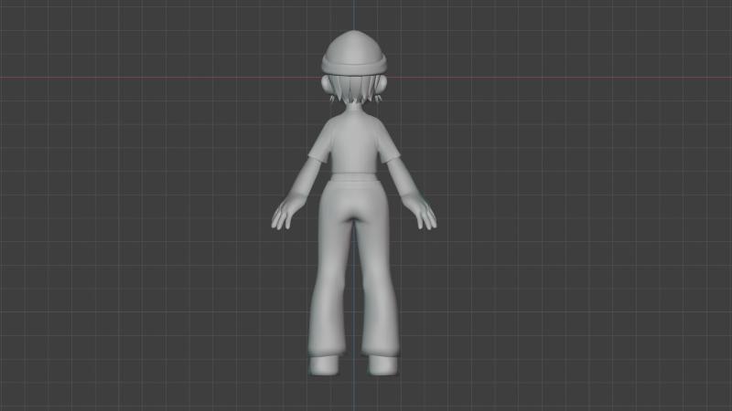
Task: Select the character's right hand
Action: (x=420, y=212)
